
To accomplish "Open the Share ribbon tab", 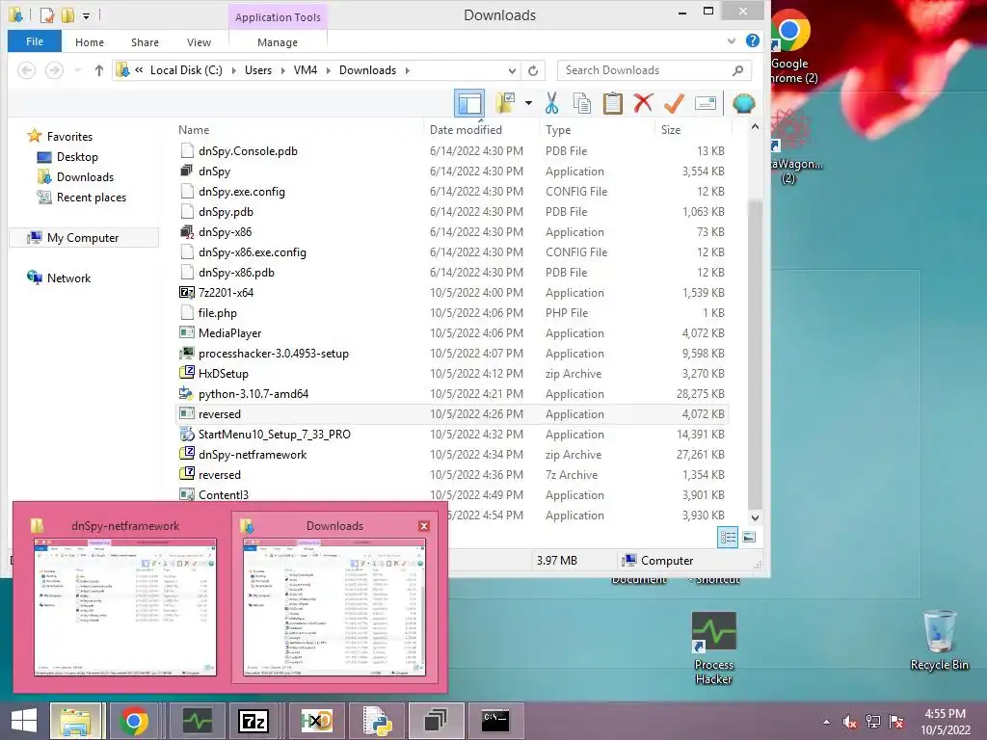I will click(x=145, y=42).
